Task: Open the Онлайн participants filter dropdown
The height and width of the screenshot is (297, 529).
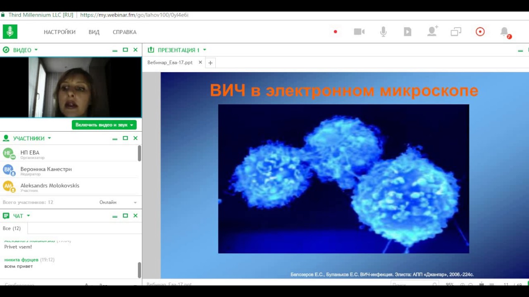Action: (x=118, y=202)
